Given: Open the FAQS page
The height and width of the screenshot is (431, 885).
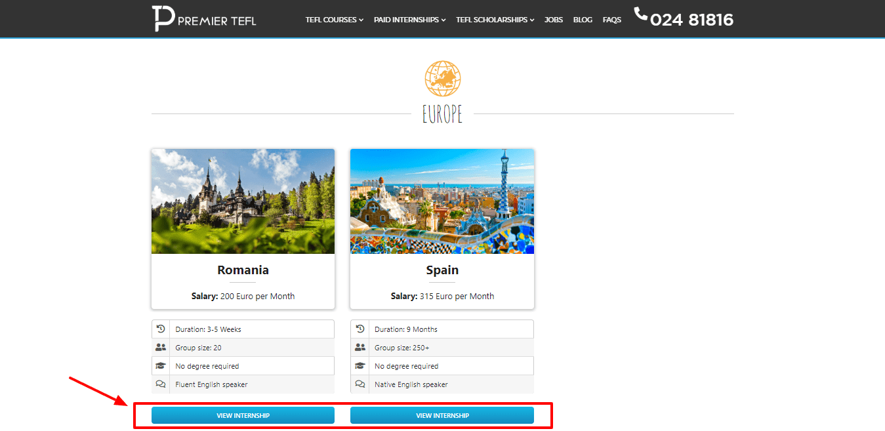Looking at the screenshot, I should click(x=611, y=20).
